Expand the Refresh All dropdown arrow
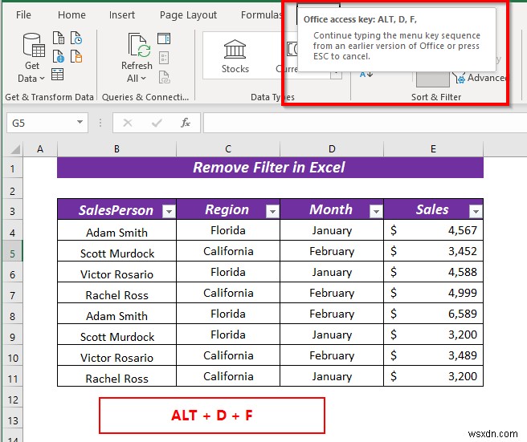Screen dimensions: 527x442 coord(143,79)
